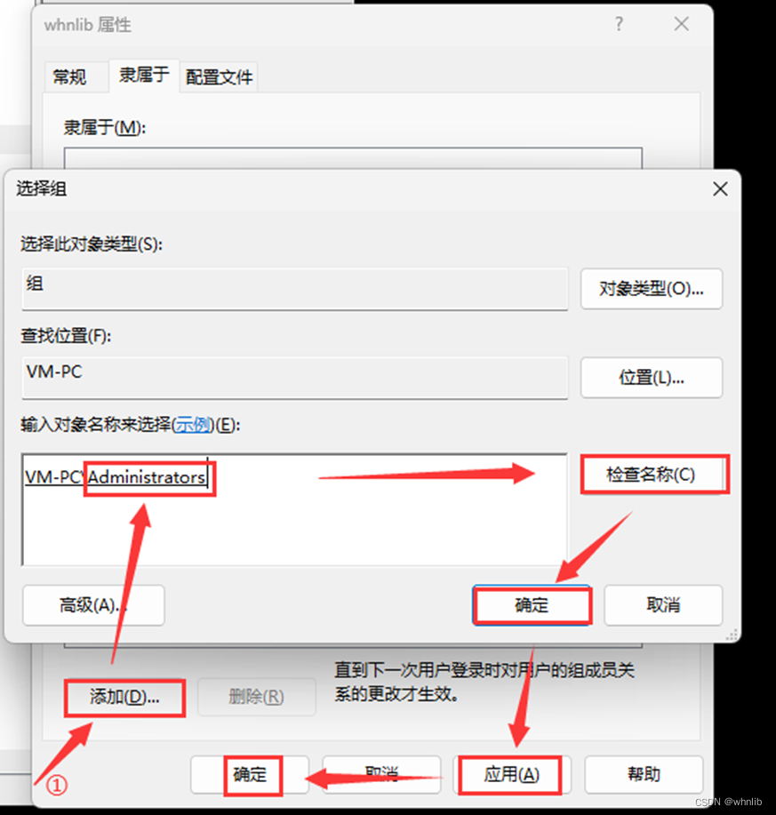Click the text VM-PC\Administrators
The image size is (776, 815).
(x=116, y=477)
